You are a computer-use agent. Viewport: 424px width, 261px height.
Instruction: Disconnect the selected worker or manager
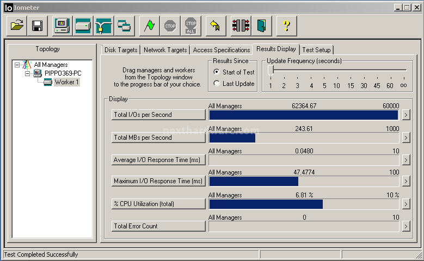[x=241, y=26]
